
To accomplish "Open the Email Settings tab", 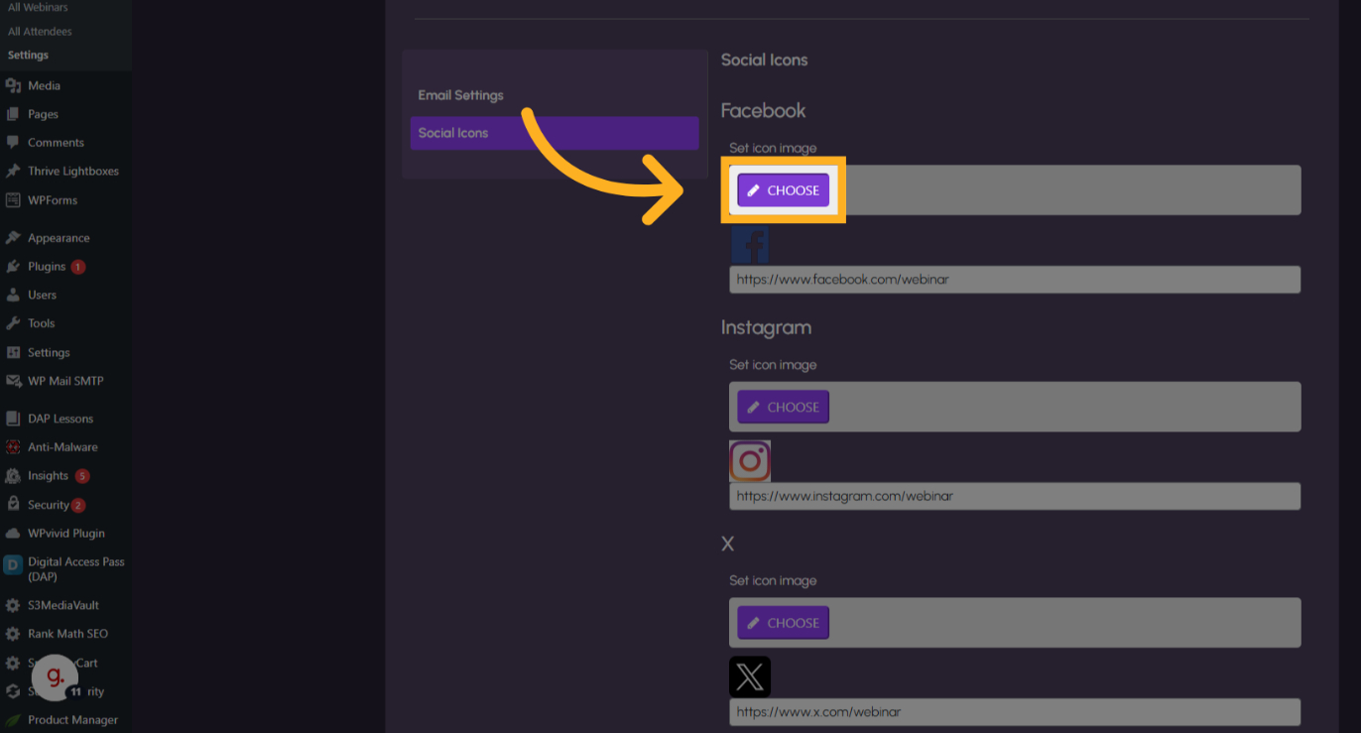I will [460, 95].
